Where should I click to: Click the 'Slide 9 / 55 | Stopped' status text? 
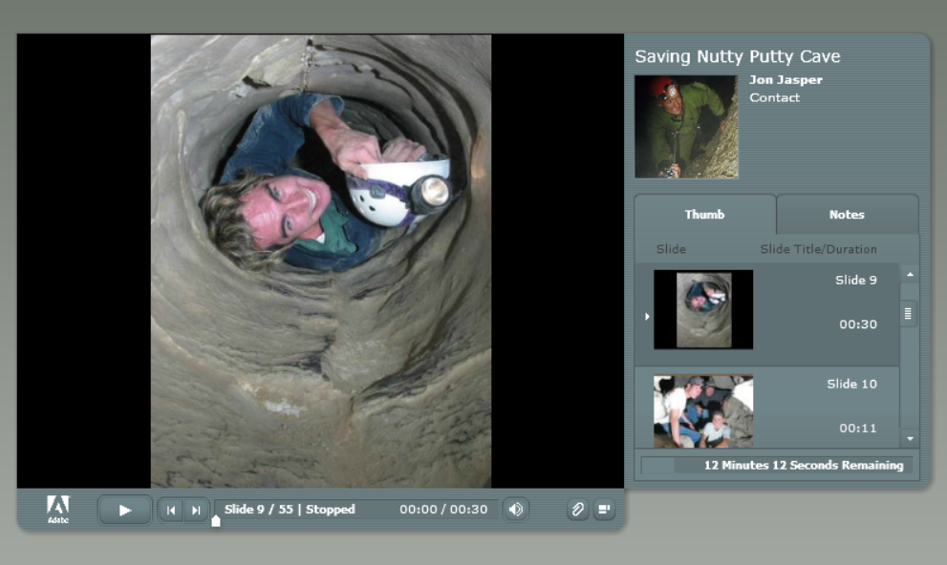(290, 510)
